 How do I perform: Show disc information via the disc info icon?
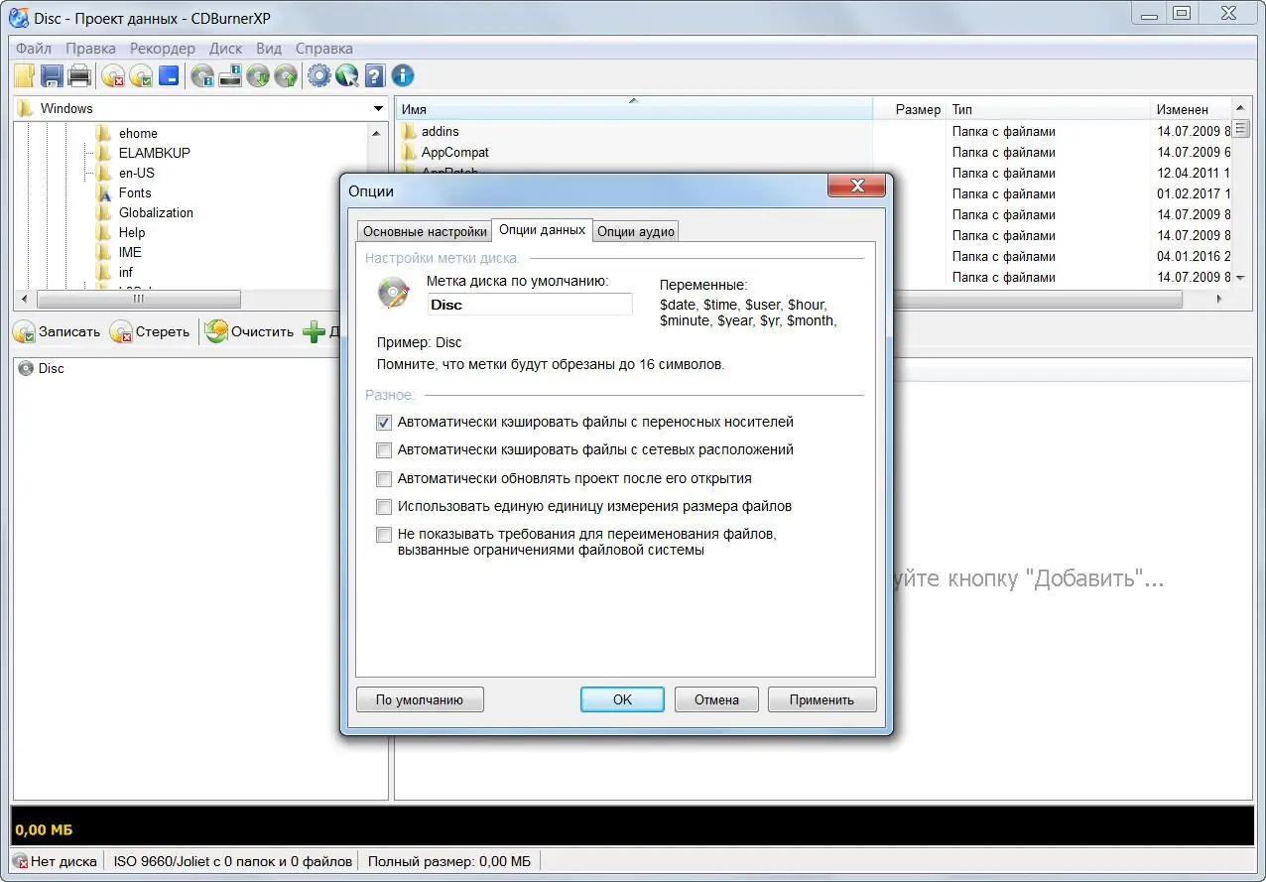point(203,75)
